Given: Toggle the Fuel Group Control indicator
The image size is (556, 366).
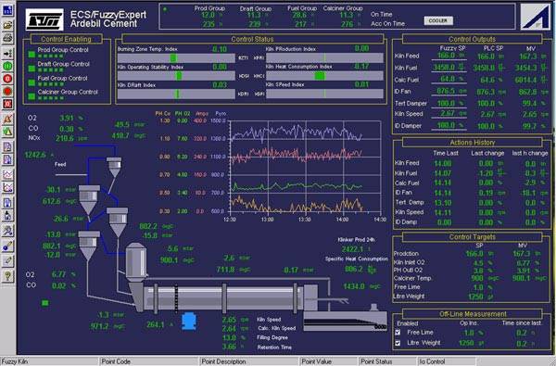Looking at the screenshot, I should click(32, 82).
